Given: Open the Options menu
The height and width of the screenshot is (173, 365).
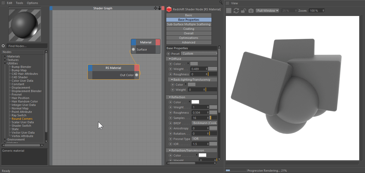Looking at the screenshot, I should [32, 3].
